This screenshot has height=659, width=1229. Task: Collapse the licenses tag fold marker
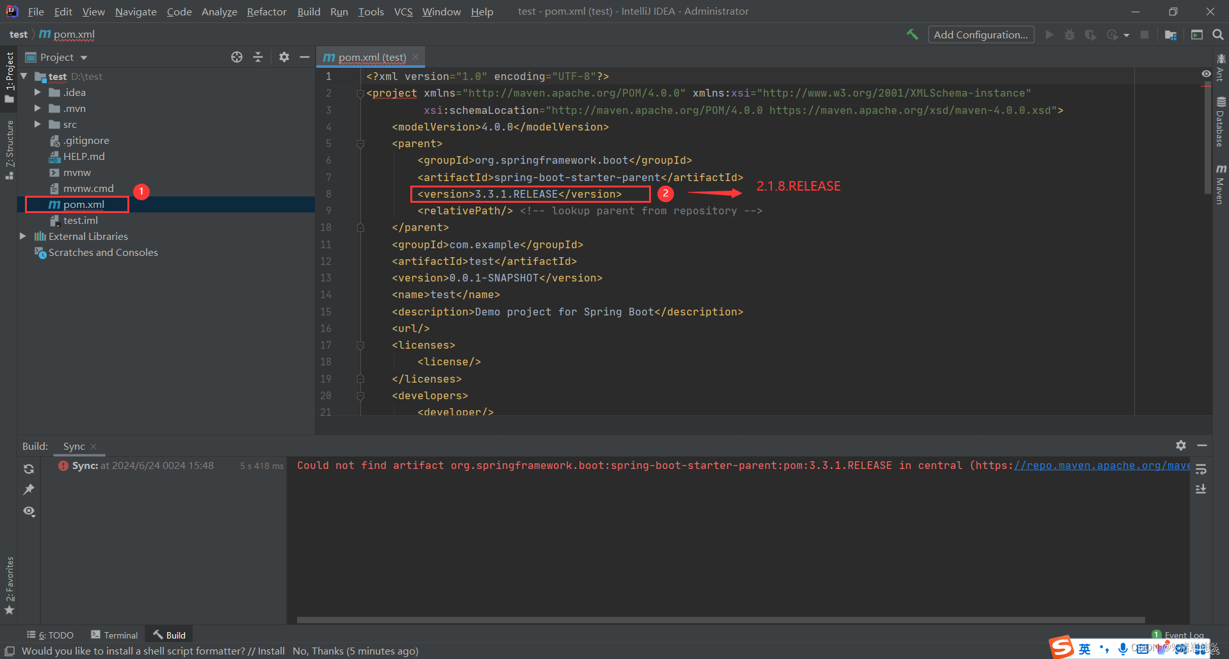click(x=360, y=345)
